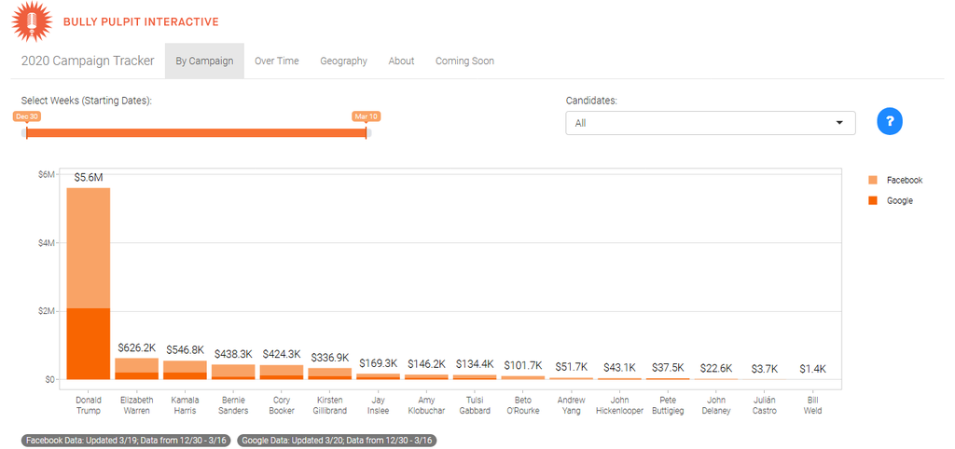Viewport: 955px width, 449px height.
Task: Click the Google legend color swatch
Action: (872, 200)
